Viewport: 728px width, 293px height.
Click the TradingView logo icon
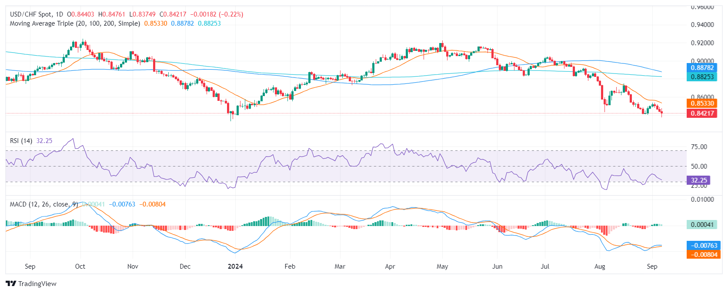(x=11, y=283)
